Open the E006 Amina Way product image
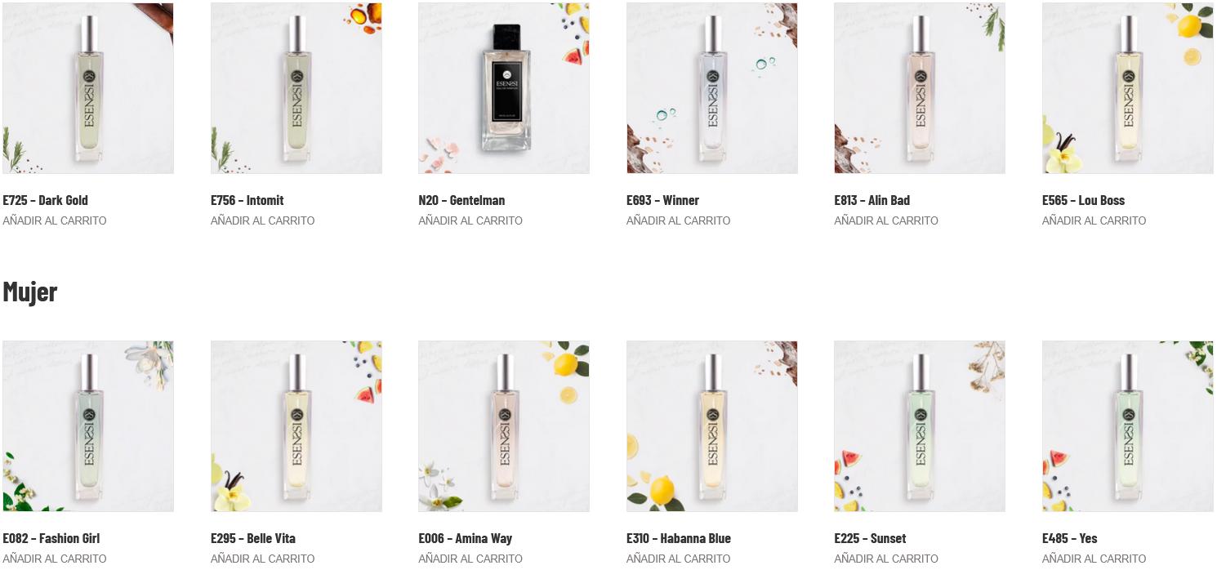 pyautogui.click(x=504, y=426)
